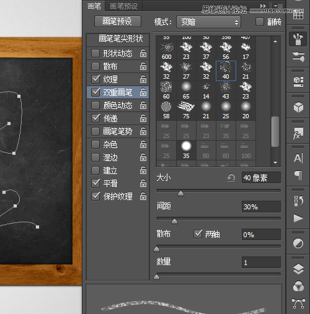Viewport: 310px width, 314px height.
Task: Toggle lock icon for 杂色
Action: (143, 144)
